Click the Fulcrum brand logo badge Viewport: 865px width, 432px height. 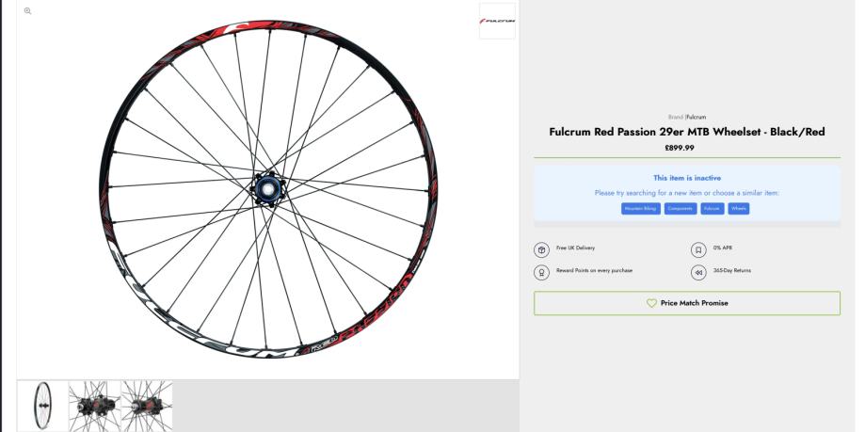[x=497, y=21]
